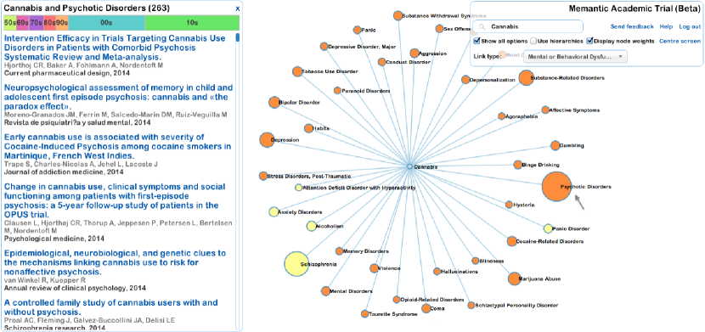The width and height of the screenshot is (705, 332).
Task: Click the Panic node
Action: click(x=357, y=30)
